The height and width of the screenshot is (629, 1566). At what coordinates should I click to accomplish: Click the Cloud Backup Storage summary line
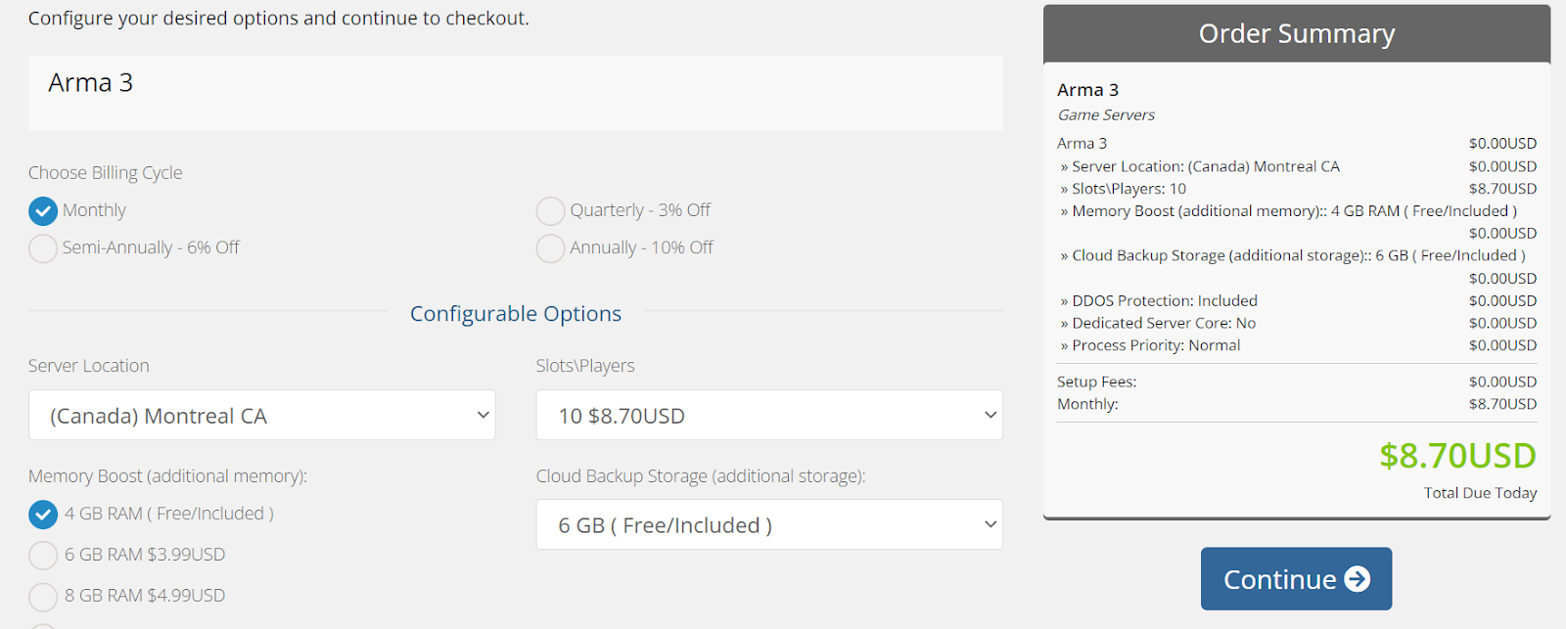(x=1293, y=256)
